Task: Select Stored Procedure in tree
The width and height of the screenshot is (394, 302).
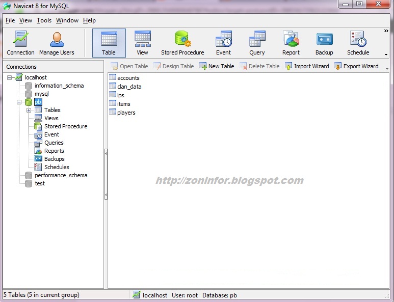Action: (66, 126)
